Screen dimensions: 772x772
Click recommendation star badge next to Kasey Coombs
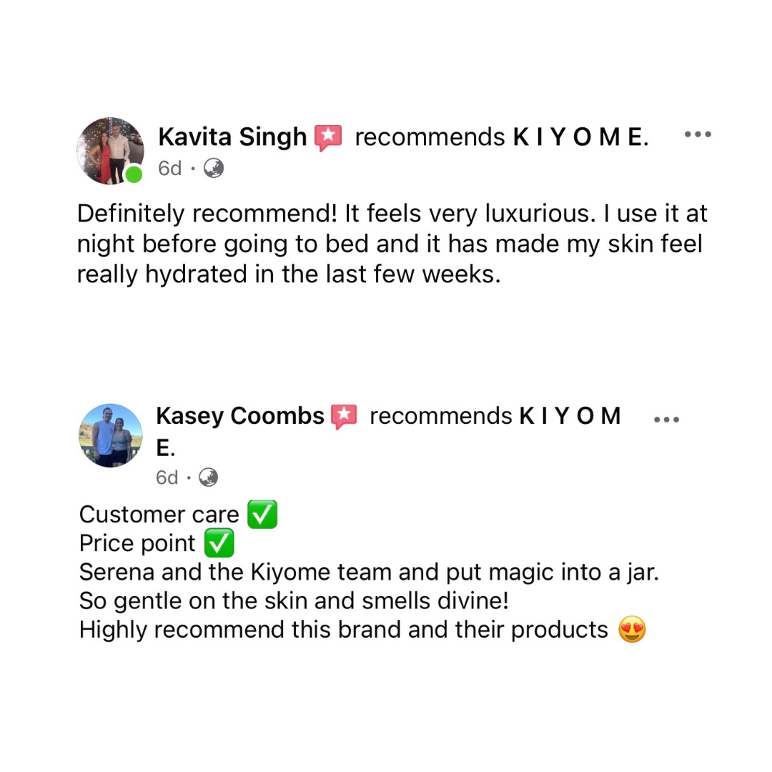344,417
